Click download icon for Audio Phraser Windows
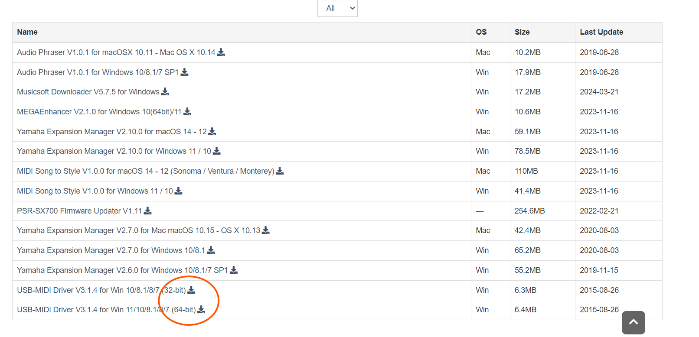 pos(185,72)
